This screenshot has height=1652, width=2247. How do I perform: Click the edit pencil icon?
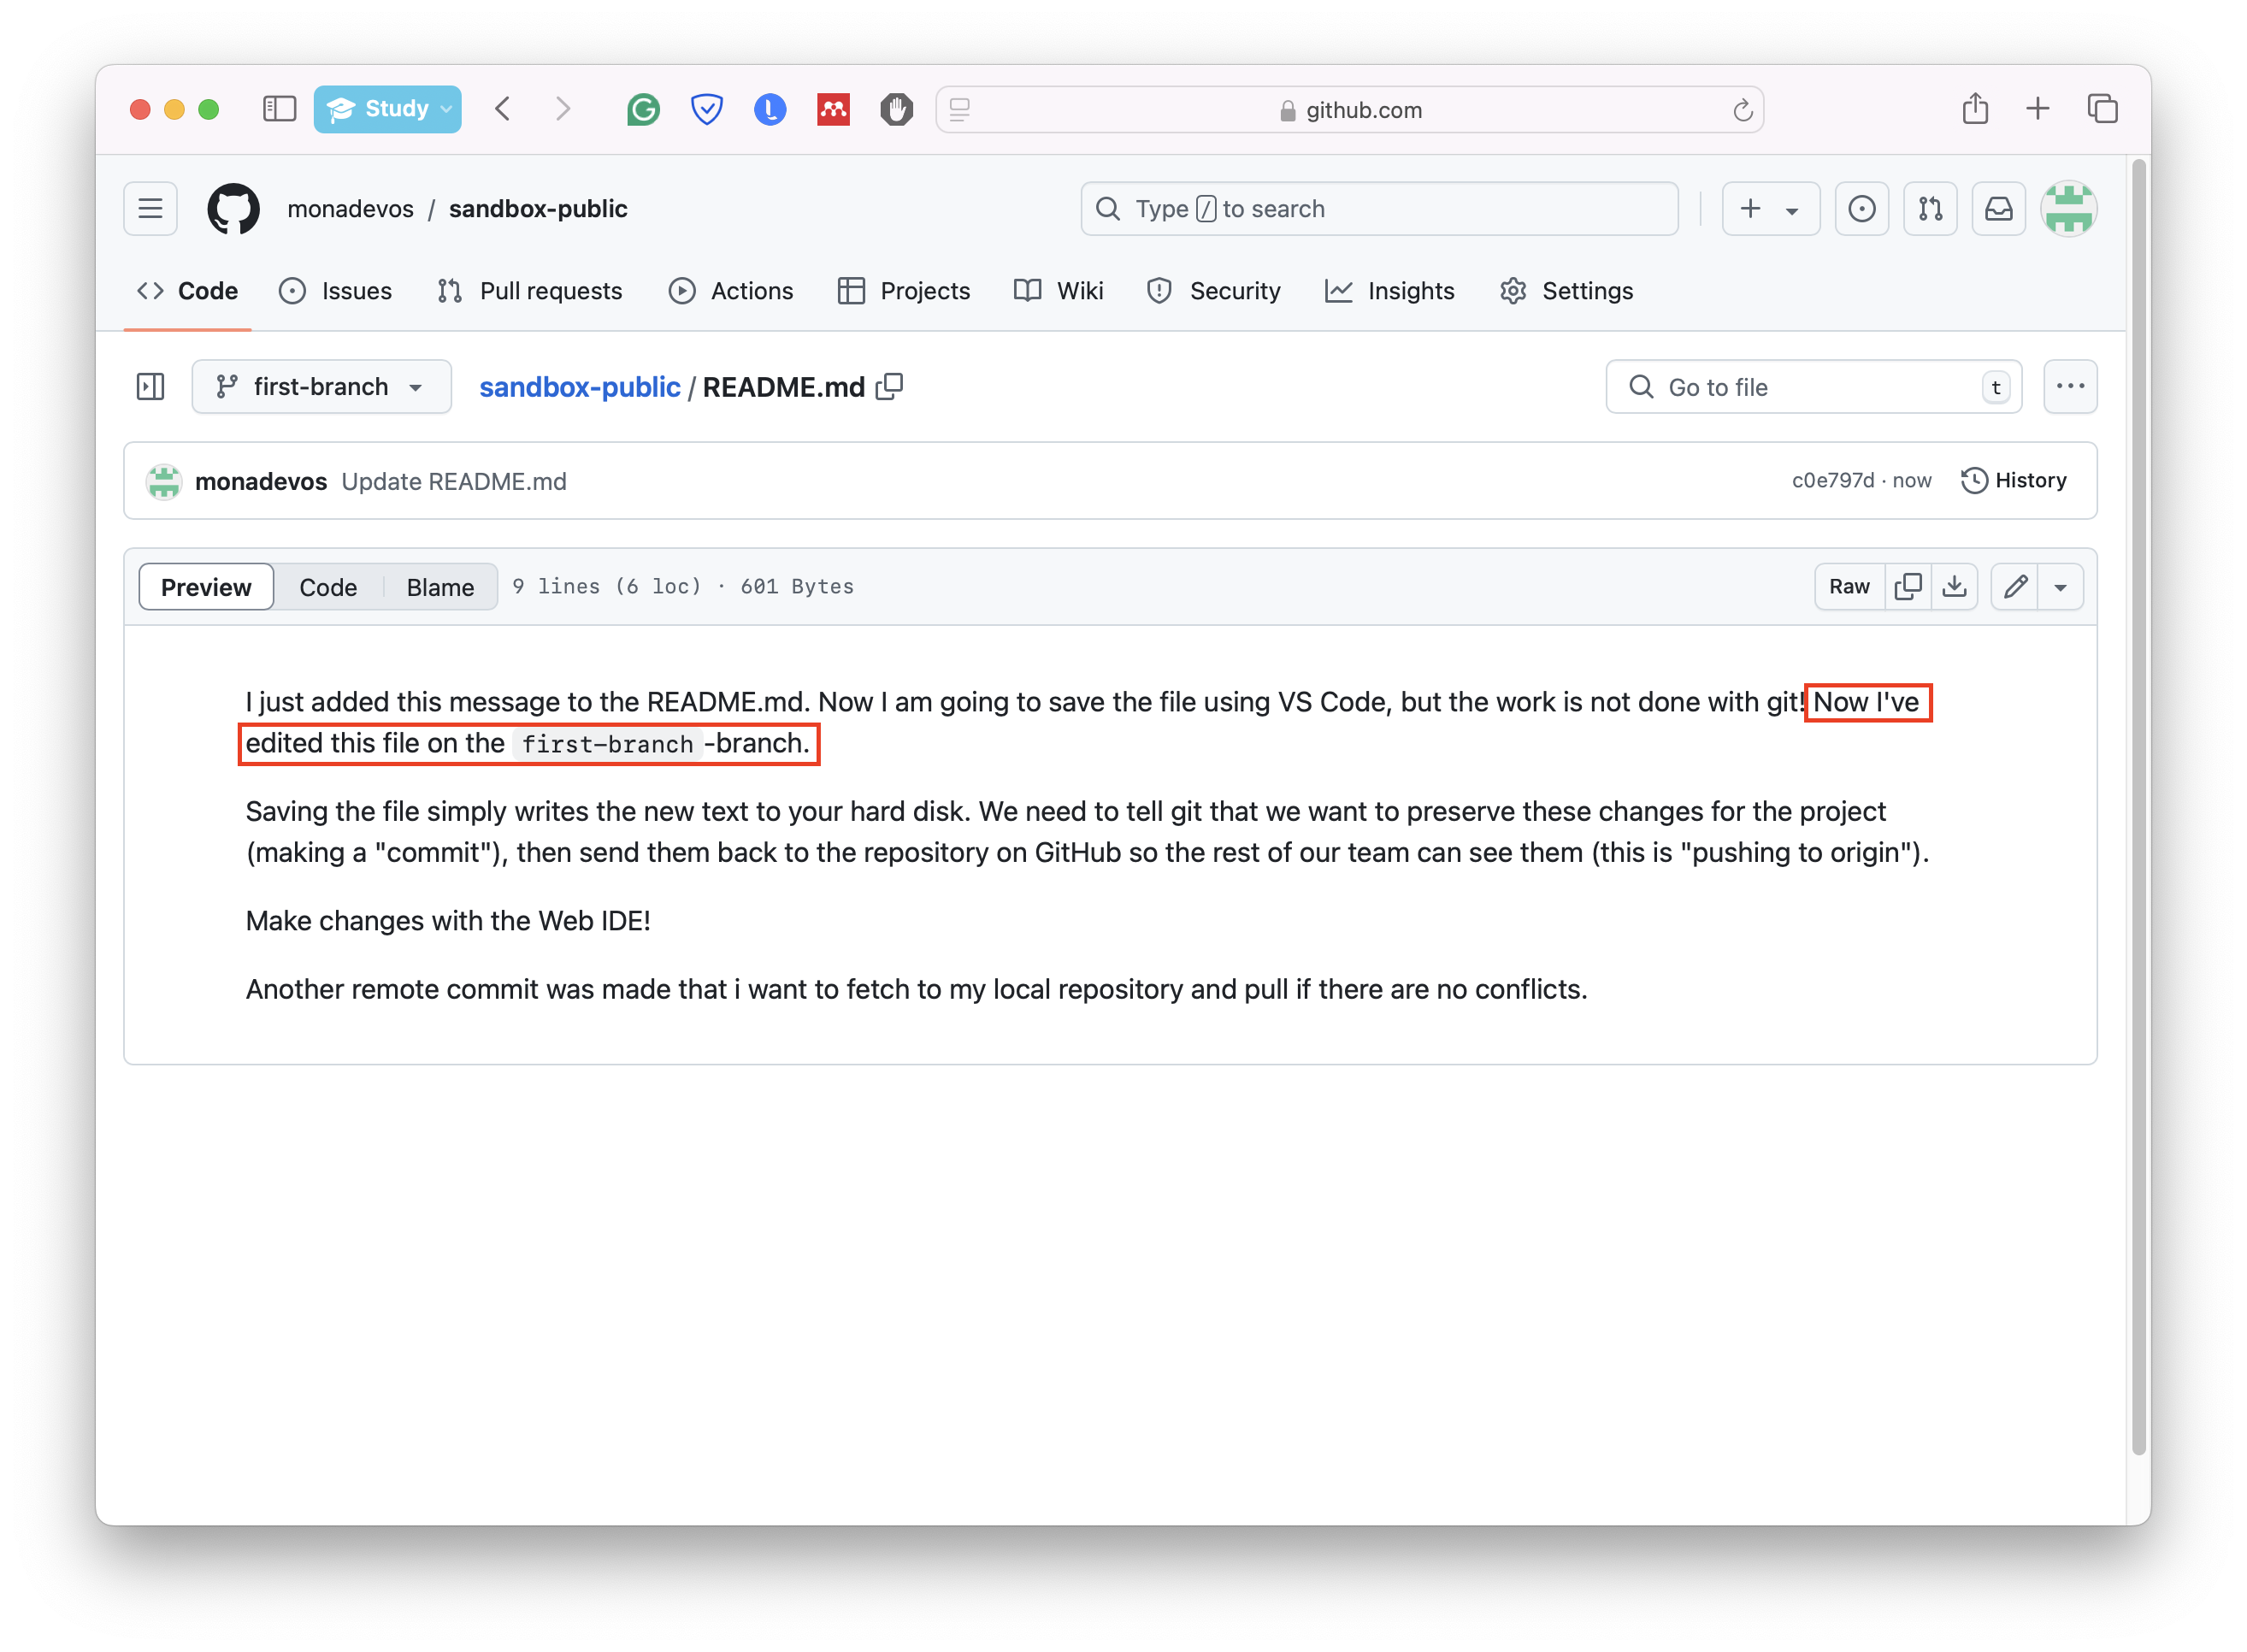[x=2017, y=584]
